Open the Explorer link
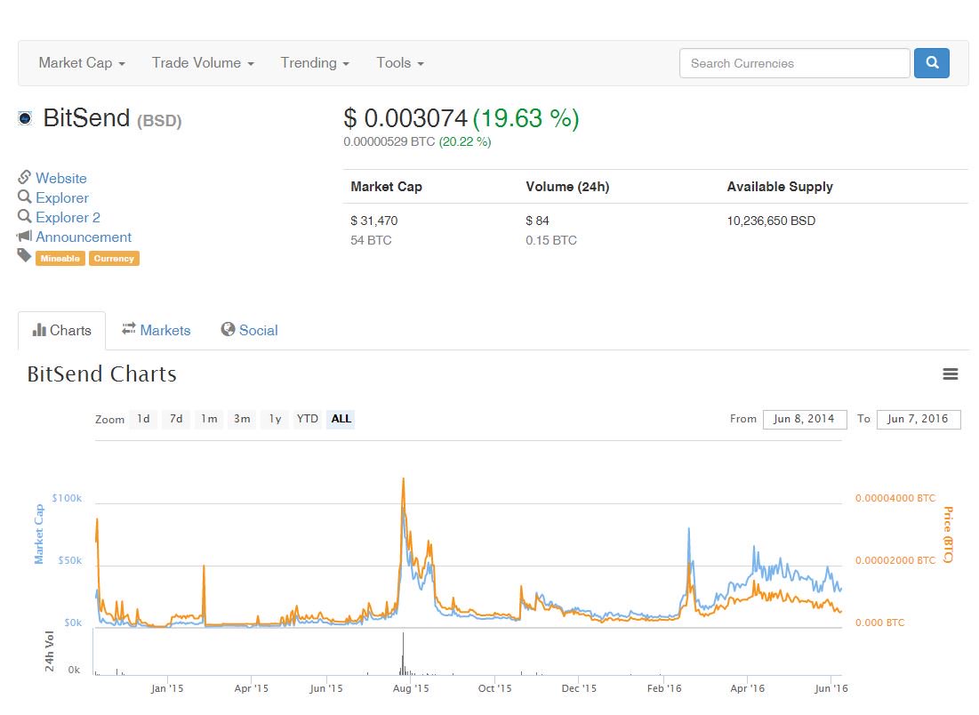This screenshot has width=979, height=715. [x=62, y=198]
